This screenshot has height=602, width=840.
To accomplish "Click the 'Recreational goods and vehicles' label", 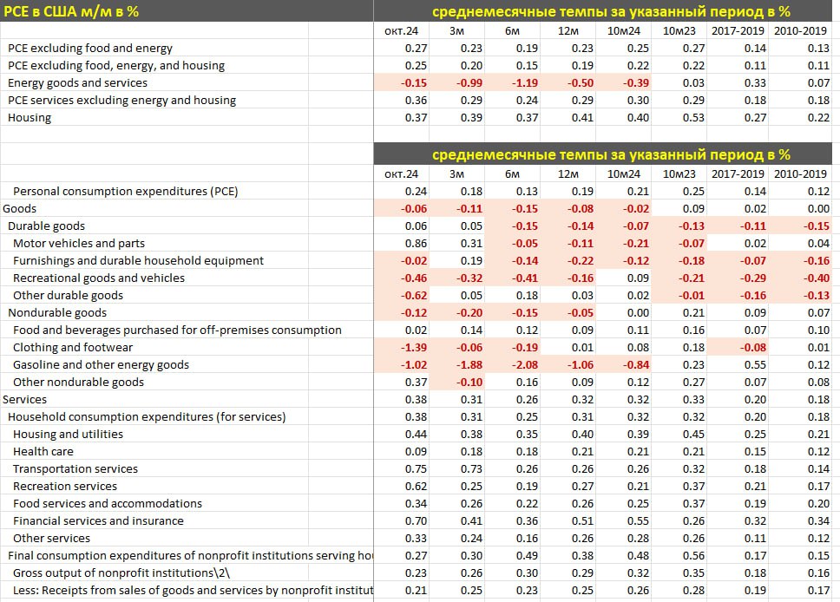I will [x=99, y=278].
